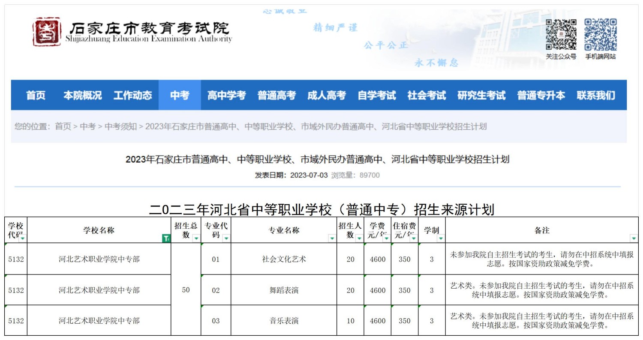Expand the 学制 column filter arrow
643x340 pixels.
coord(441,239)
